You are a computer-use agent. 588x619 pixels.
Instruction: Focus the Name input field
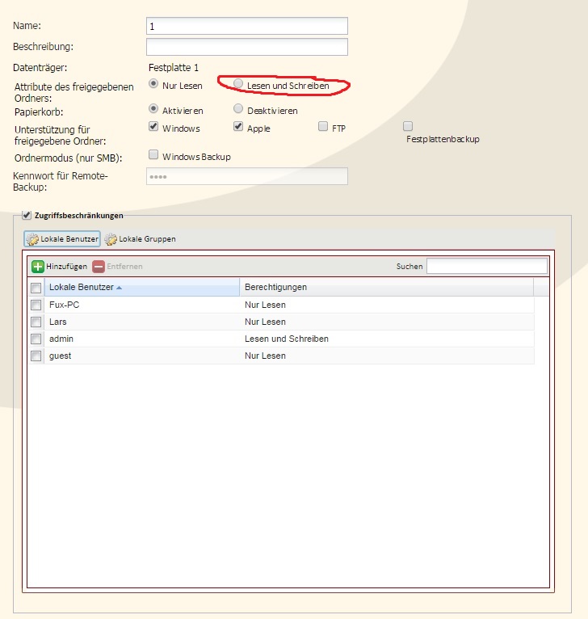tap(247, 26)
